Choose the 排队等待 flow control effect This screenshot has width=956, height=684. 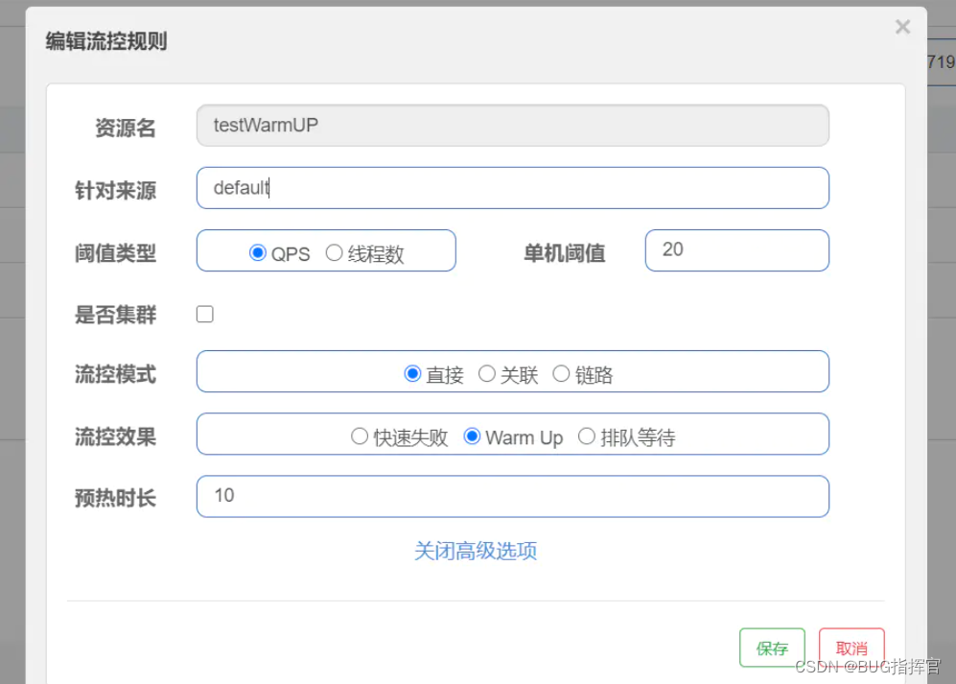tap(587, 436)
